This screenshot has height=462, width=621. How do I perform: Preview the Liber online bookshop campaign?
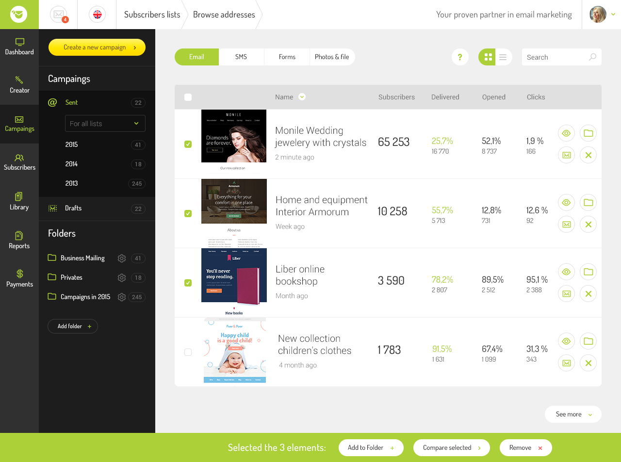click(x=566, y=271)
